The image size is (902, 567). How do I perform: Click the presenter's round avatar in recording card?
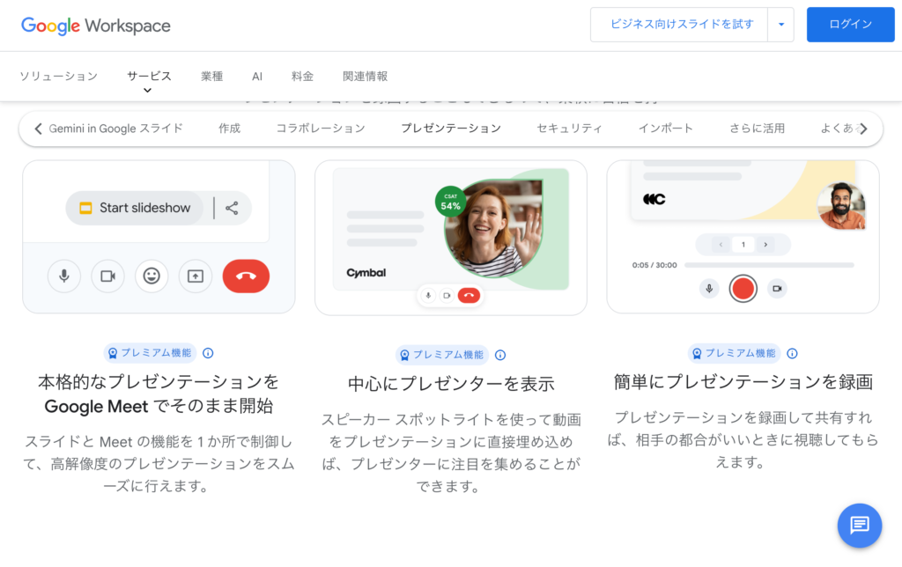841,206
